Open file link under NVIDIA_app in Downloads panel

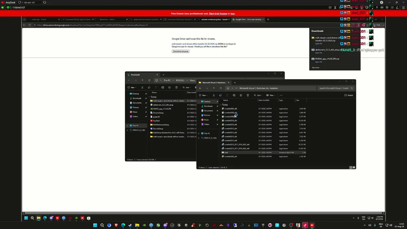319,62
